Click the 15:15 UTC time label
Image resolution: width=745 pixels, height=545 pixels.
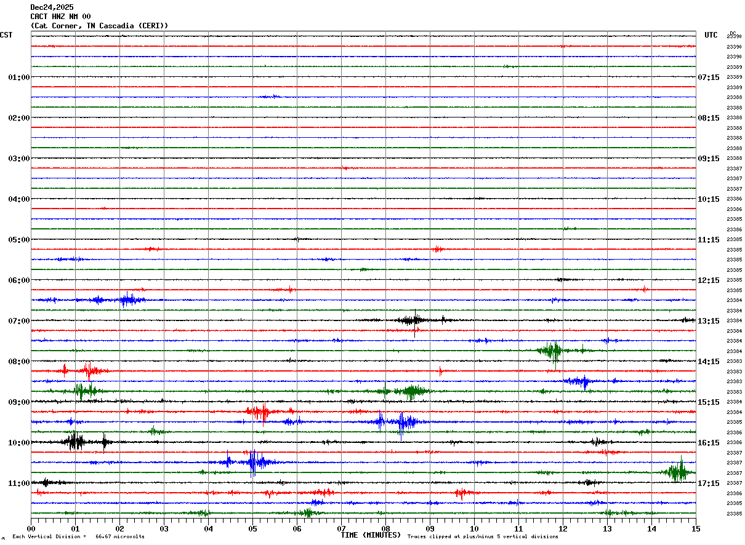(x=709, y=402)
